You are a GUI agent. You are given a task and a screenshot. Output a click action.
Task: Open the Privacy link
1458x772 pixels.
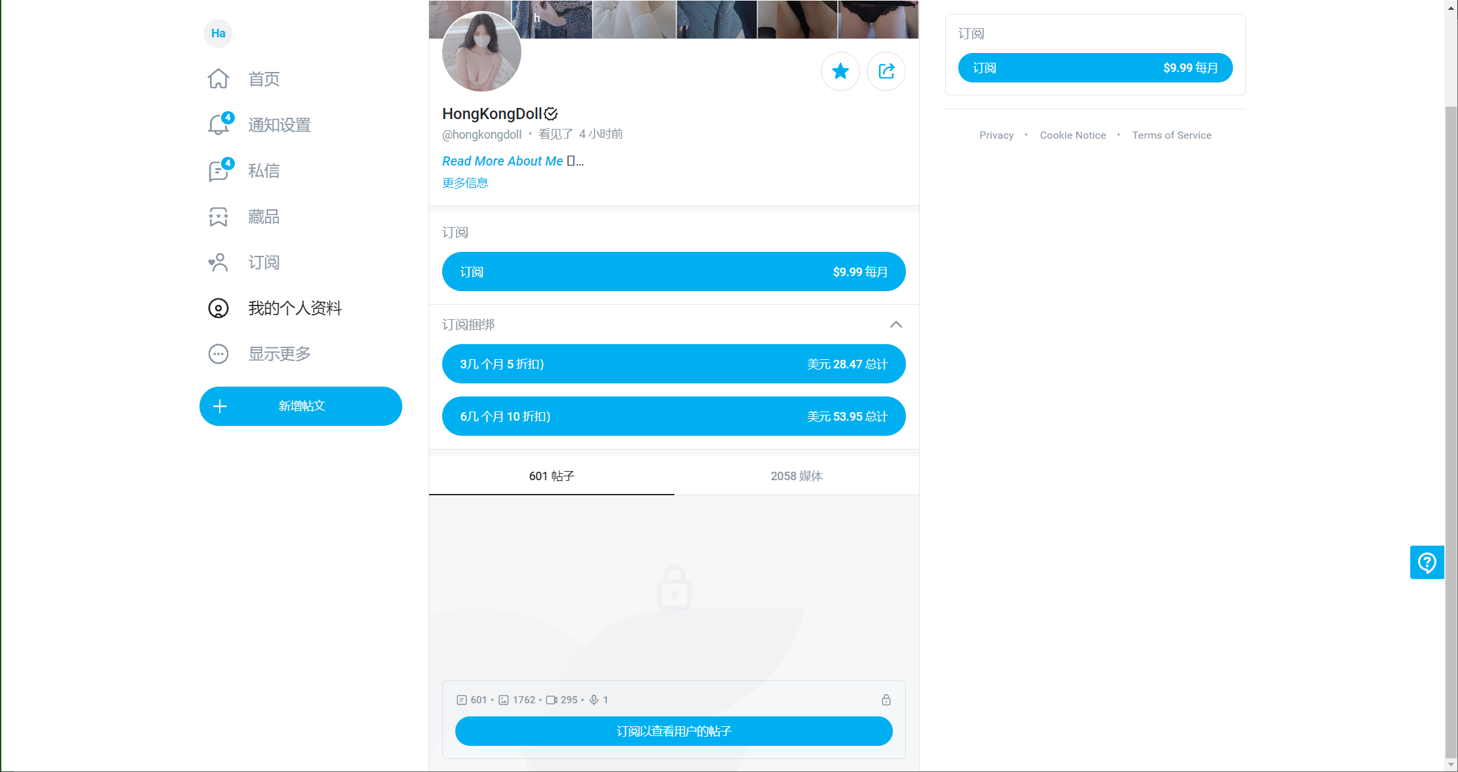point(996,135)
